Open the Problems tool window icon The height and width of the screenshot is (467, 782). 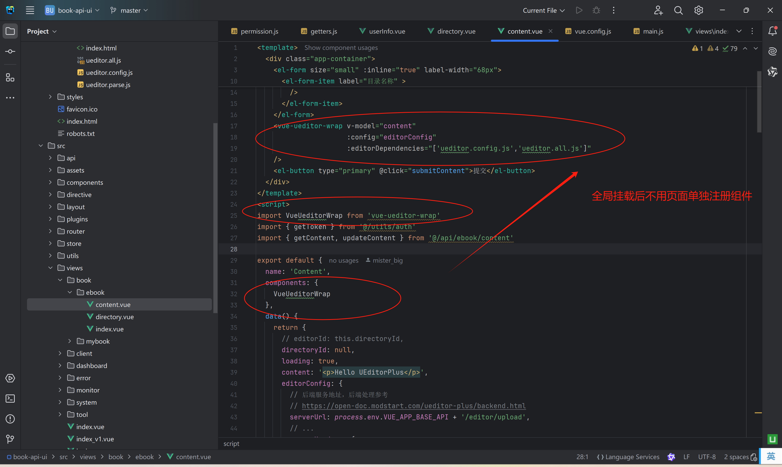click(x=10, y=419)
